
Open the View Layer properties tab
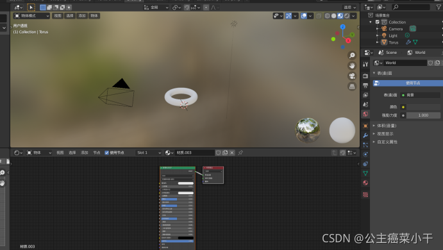pyautogui.click(x=365, y=95)
